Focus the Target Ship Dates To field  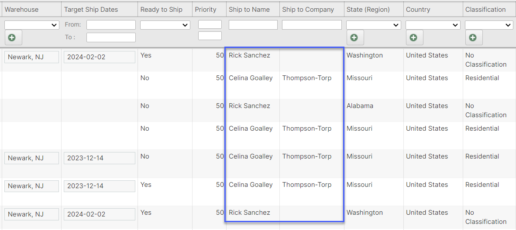(x=111, y=37)
